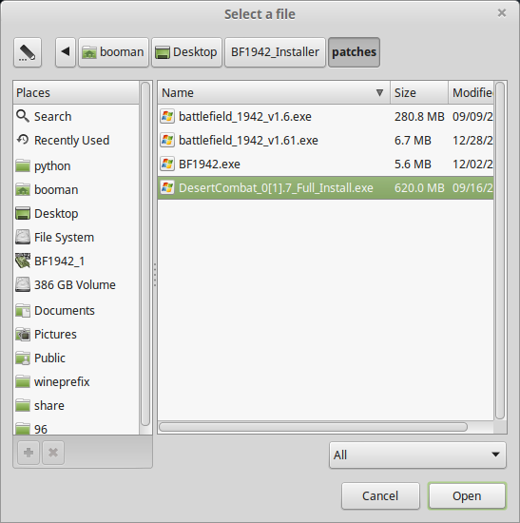Click the add bookmark plus button
The width and height of the screenshot is (520, 523).
click(x=29, y=453)
